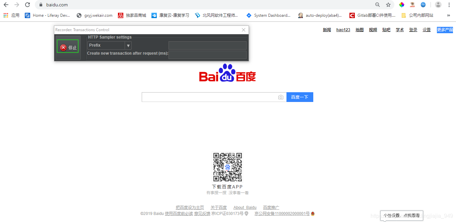The height and width of the screenshot is (222, 456).
Task: Open the 设置 settings link
Action: [427, 30]
